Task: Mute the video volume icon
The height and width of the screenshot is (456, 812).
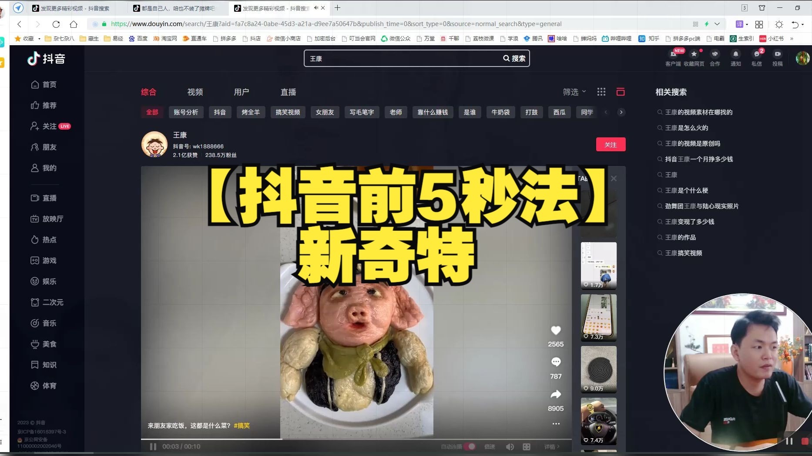Action: pos(510,446)
